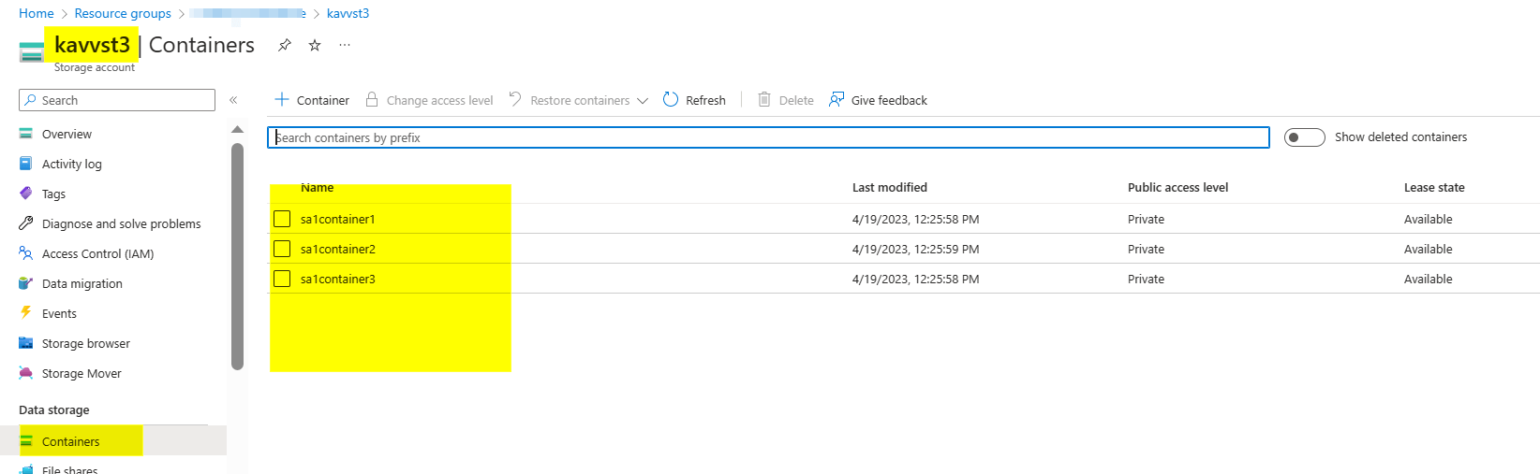
Task: Click the Storage Mover icon
Action: click(x=26, y=373)
